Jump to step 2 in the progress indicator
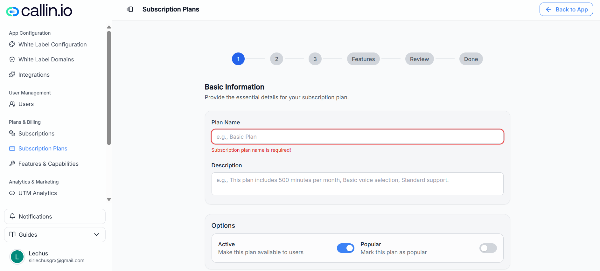Viewport: 600px width, 271px height. click(x=276, y=59)
